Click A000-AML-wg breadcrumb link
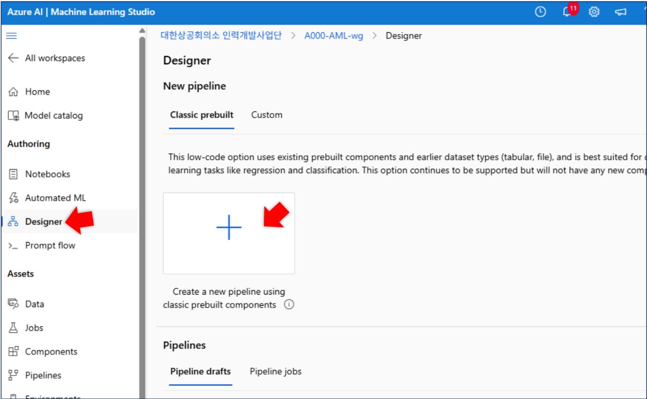 (334, 36)
